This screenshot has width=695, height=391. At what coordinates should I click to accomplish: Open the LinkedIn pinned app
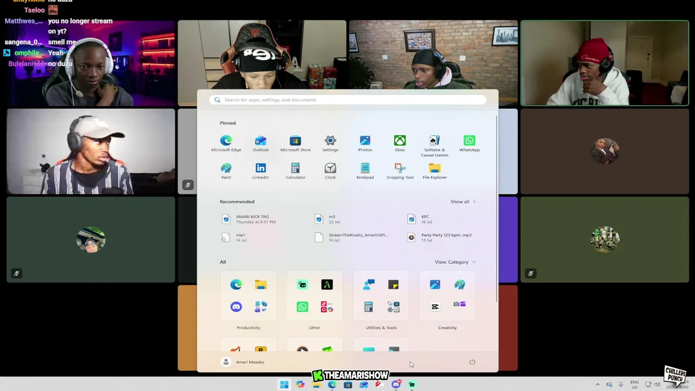261,171
